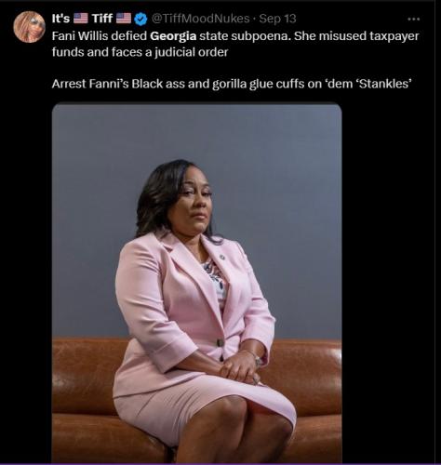Open the poster's round profile avatar
441x465 pixels.
[29, 26]
